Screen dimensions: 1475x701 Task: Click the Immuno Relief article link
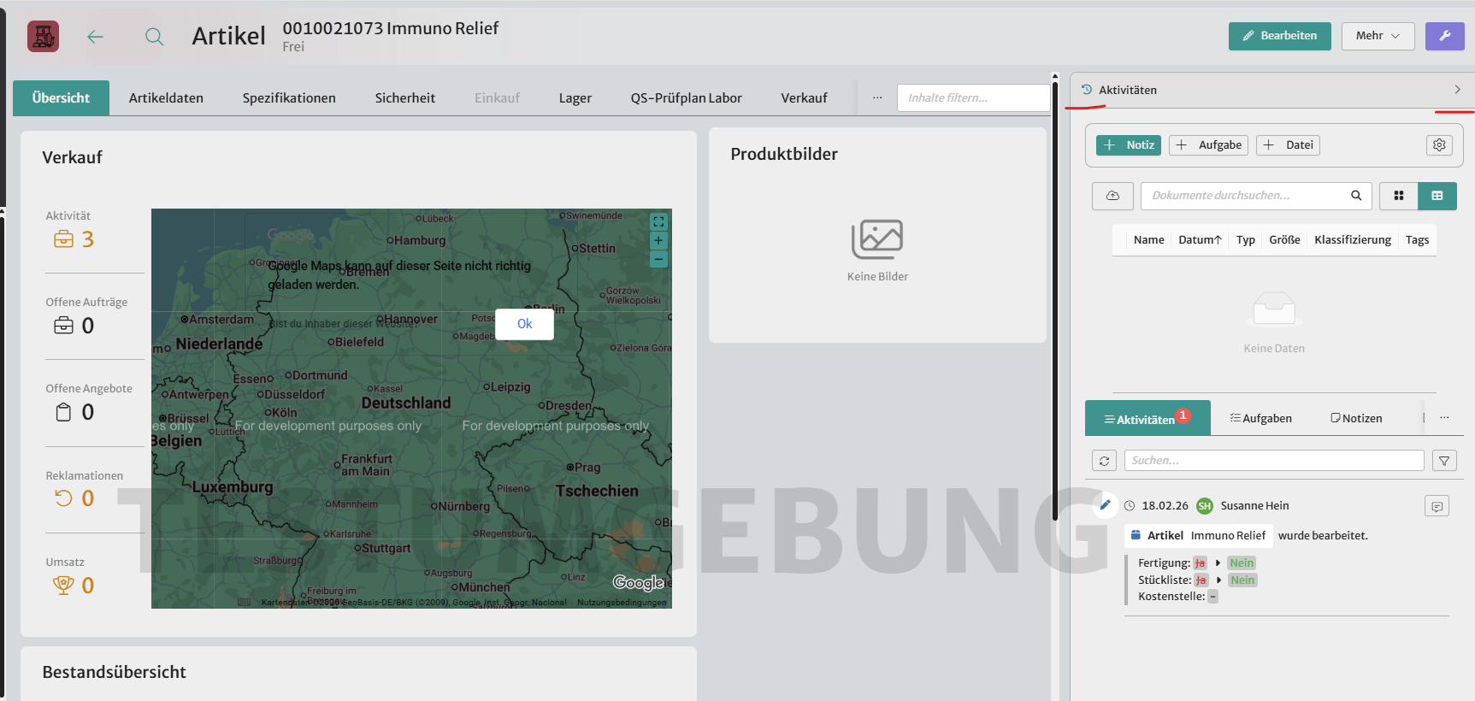click(x=1228, y=536)
